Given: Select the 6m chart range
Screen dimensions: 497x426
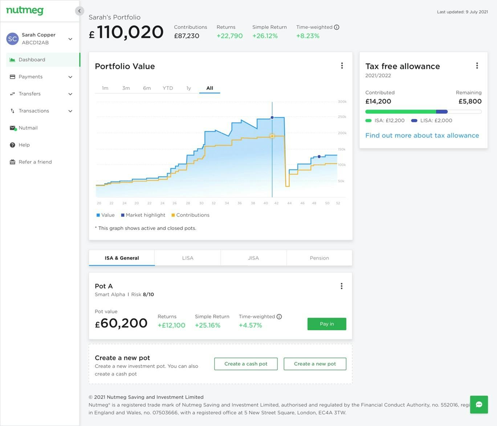Looking at the screenshot, I should click(147, 88).
